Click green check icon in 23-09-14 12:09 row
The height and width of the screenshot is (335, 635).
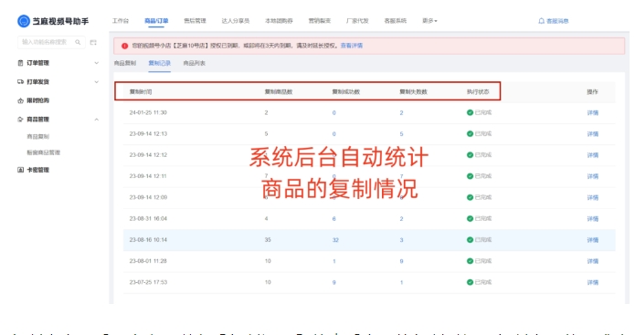click(470, 197)
